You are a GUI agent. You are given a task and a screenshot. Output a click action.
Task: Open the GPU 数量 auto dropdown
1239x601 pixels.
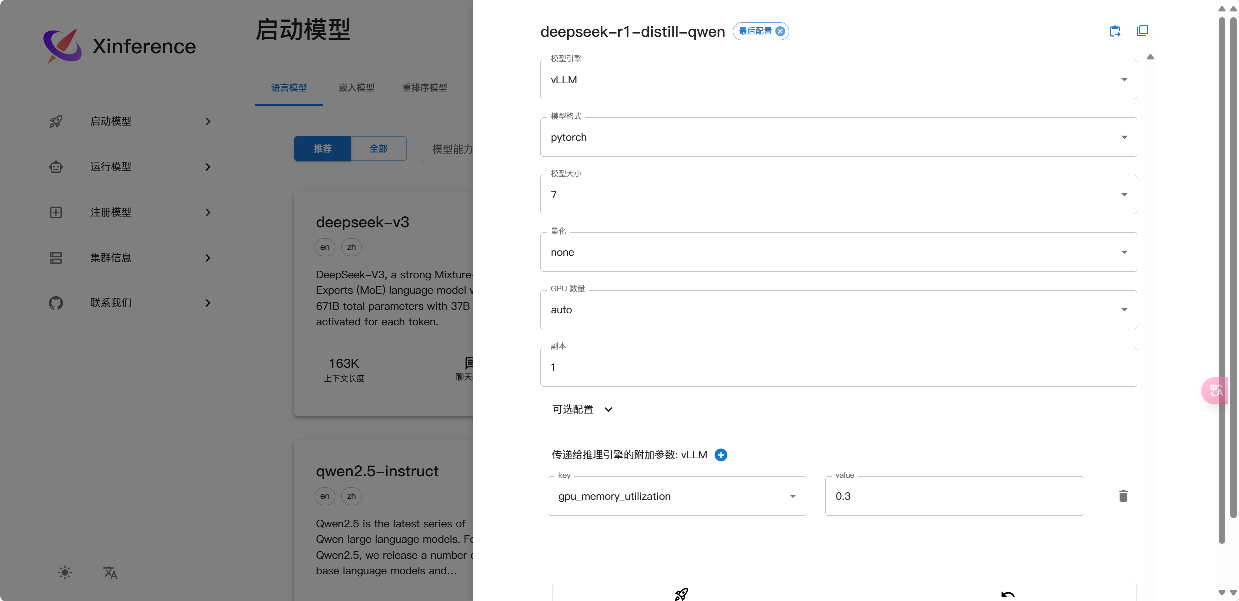click(838, 310)
